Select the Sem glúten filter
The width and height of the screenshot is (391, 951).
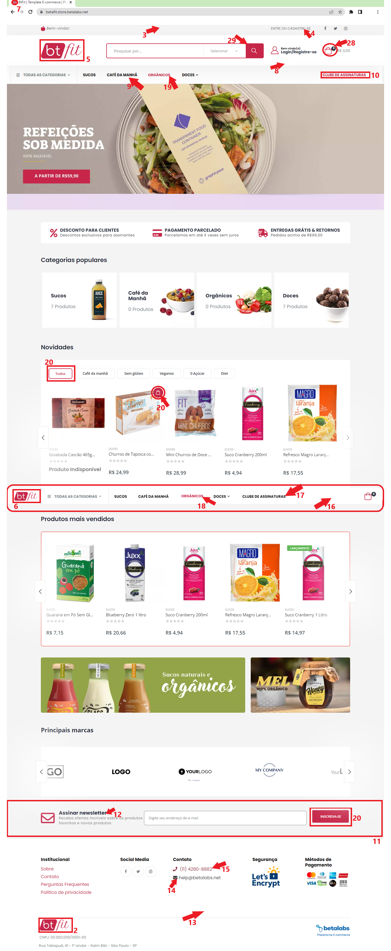tap(134, 373)
